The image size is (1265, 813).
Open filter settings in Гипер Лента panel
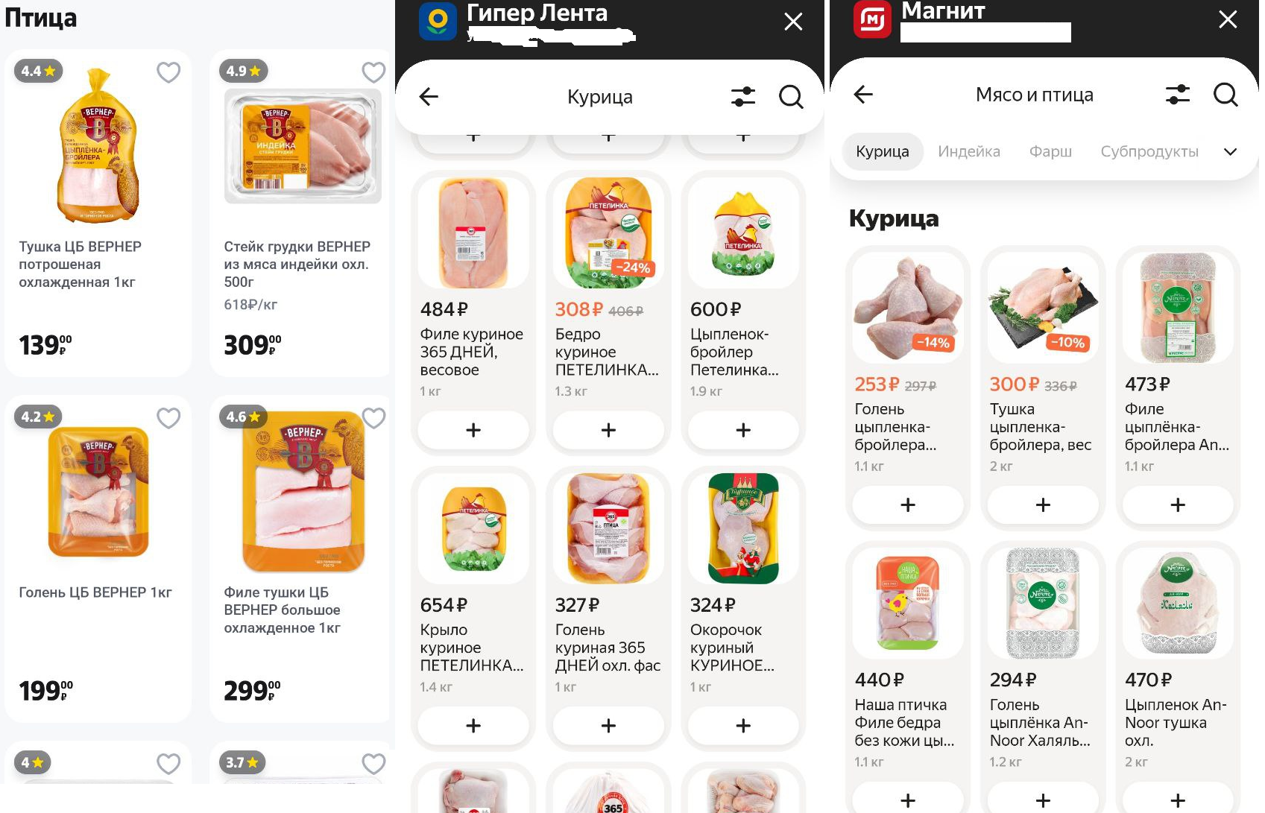pos(742,97)
